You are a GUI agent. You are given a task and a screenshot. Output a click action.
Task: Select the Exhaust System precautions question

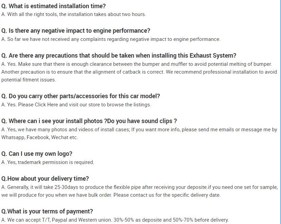(119, 56)
